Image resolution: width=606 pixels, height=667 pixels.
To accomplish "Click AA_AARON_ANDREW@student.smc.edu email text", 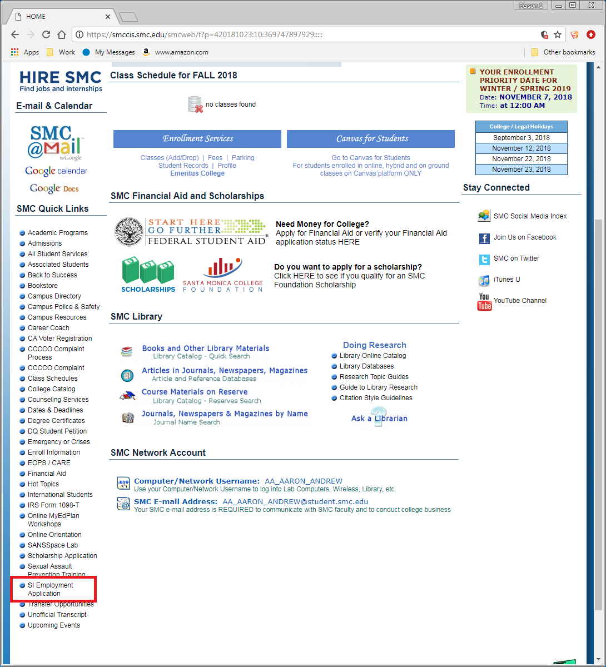I will click(x=295, y=501).
